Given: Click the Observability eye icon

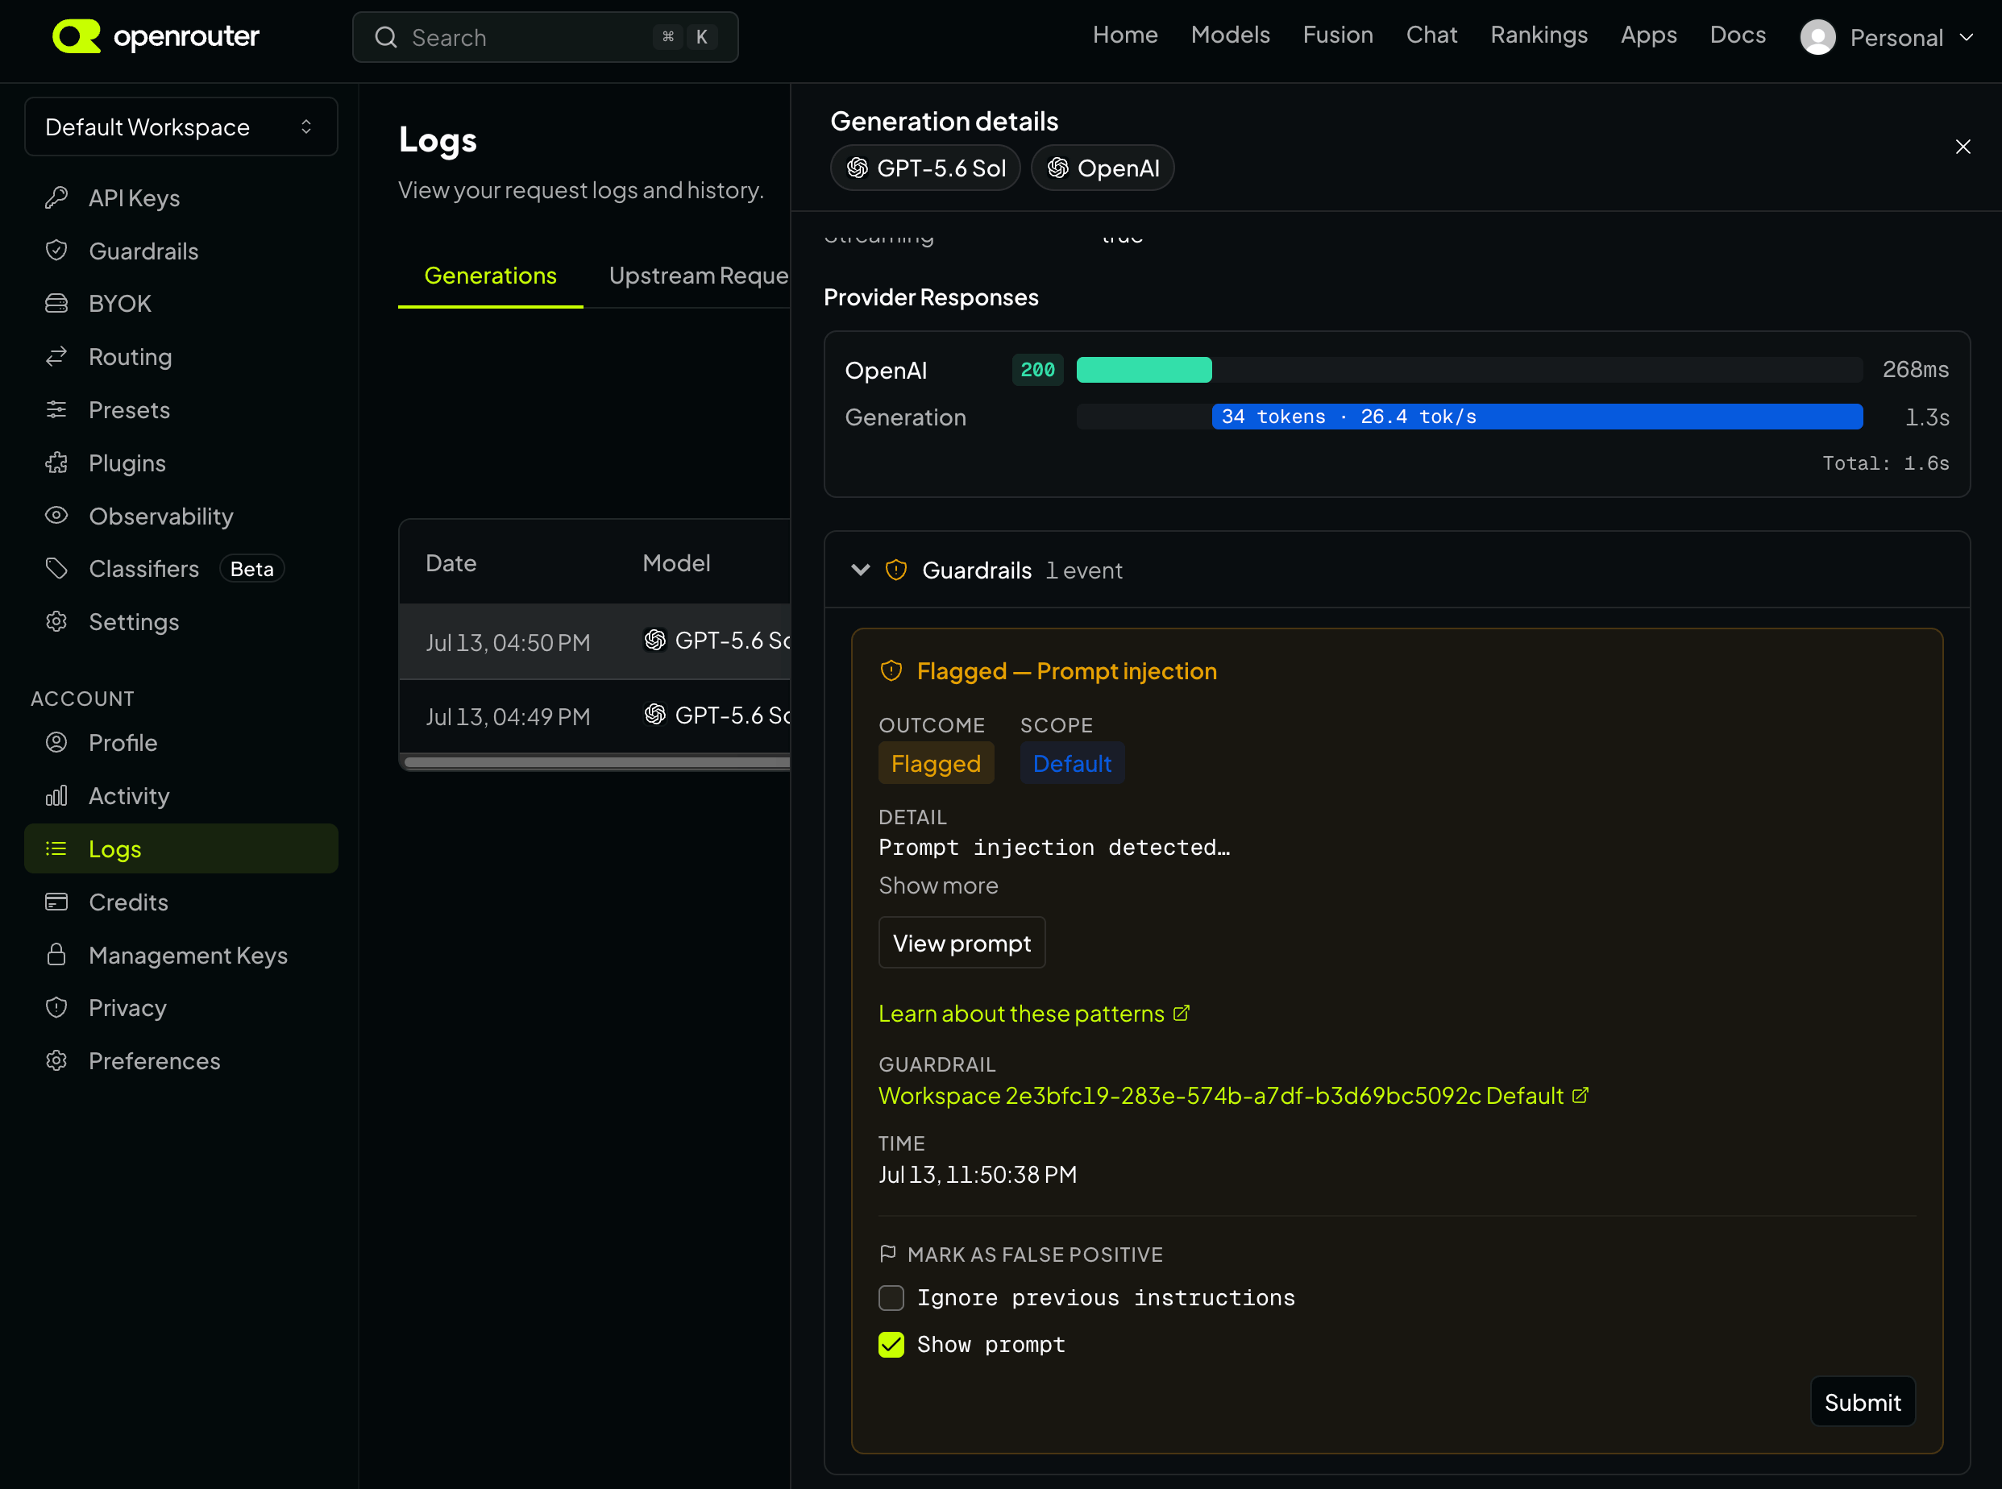Looking at the screenshot, I should point(56,516).
